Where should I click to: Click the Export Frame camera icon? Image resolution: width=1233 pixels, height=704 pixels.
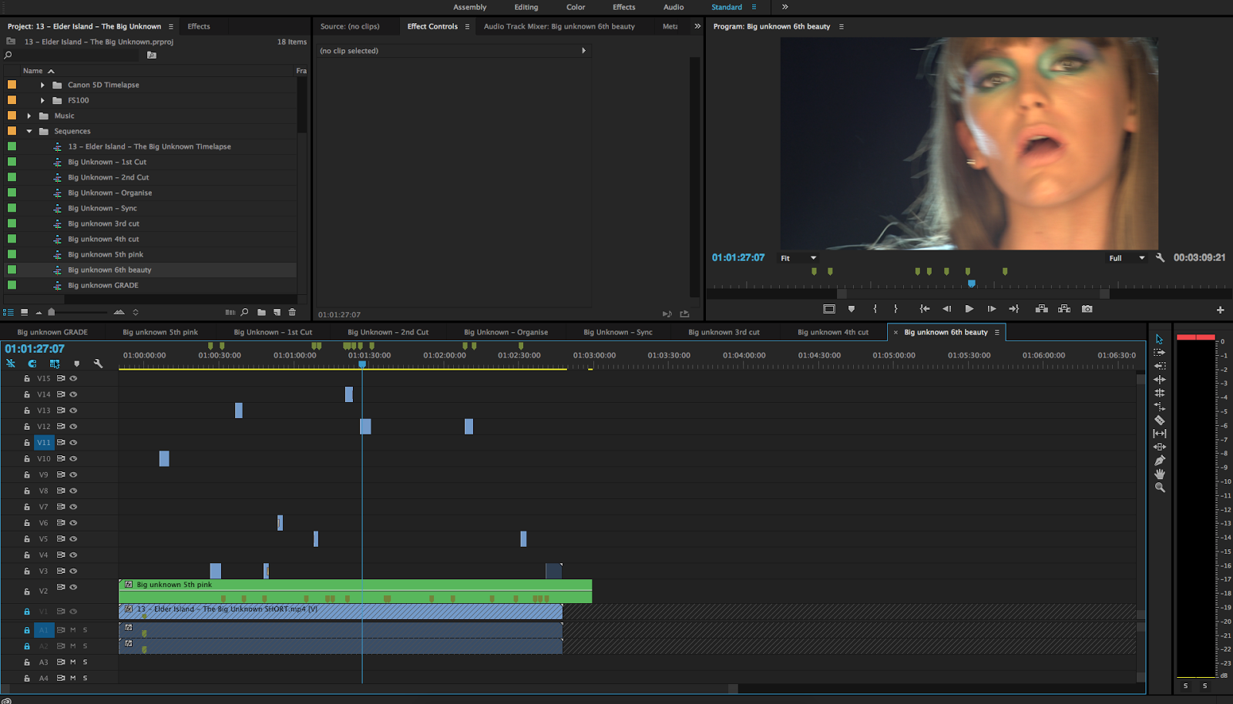[1087, 309]
